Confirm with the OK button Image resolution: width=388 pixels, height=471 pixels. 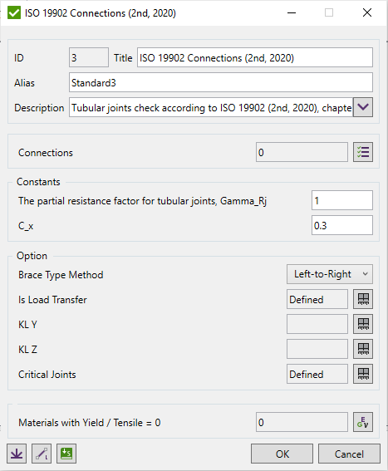(282, 454)
